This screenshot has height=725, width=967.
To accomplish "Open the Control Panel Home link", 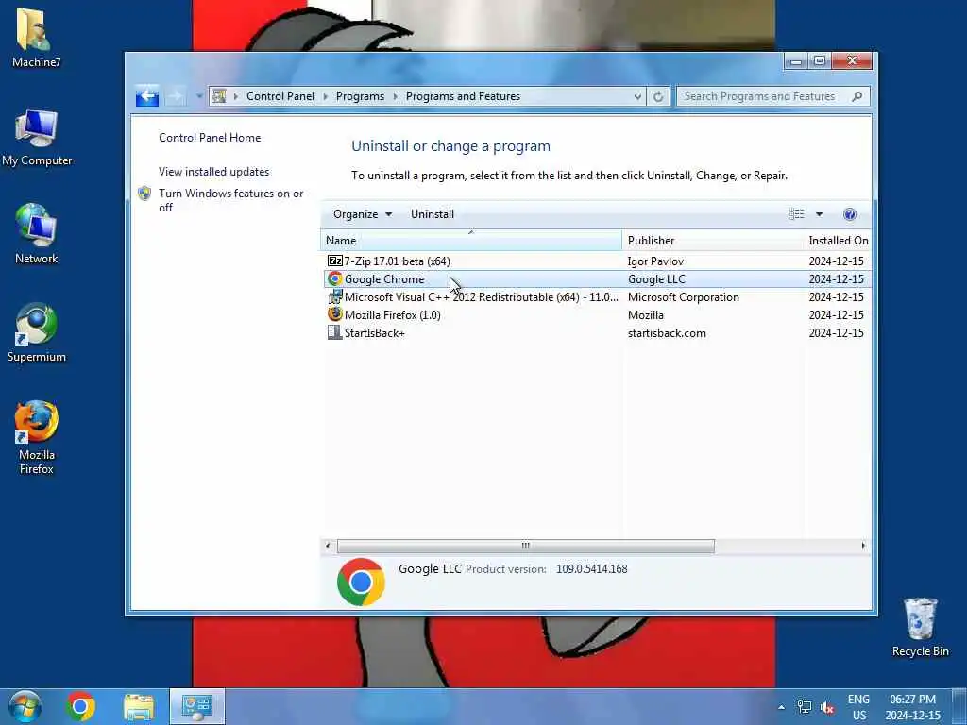I will [210, 138].
